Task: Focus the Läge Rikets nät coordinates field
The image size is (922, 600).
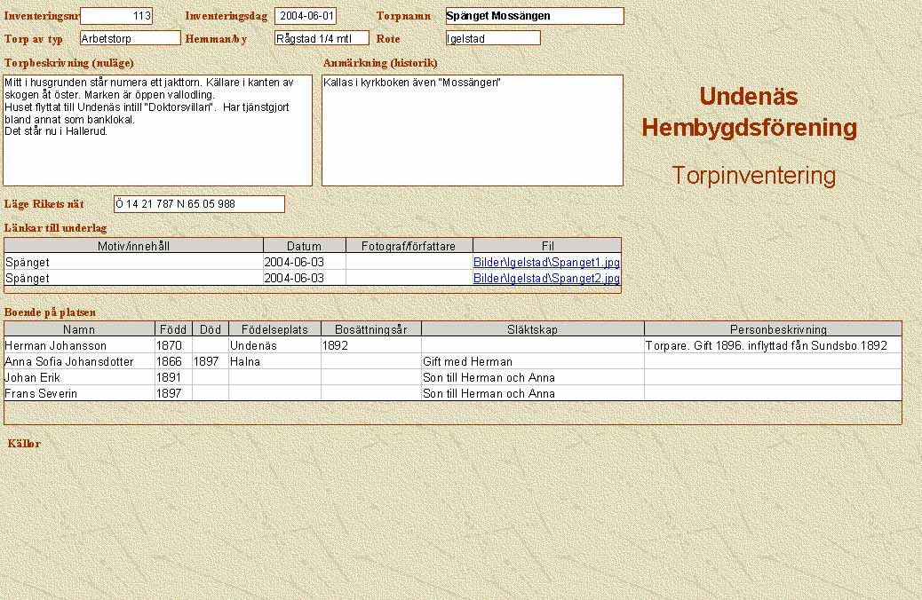Action: click(x=199, y=204)
